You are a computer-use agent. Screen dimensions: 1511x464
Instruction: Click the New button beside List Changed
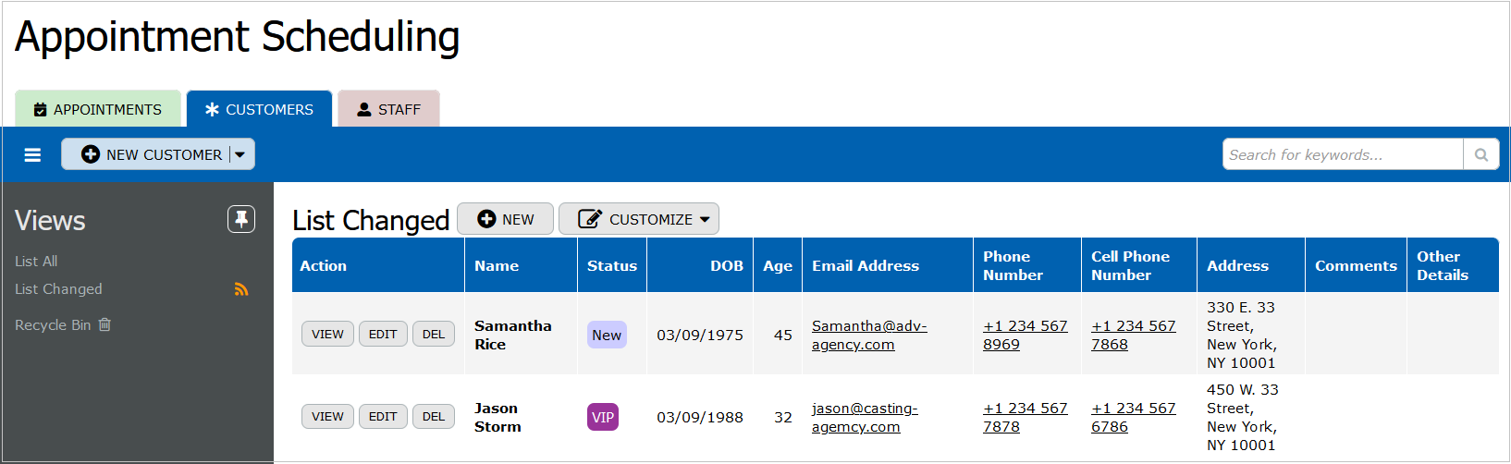click(506, 219)
